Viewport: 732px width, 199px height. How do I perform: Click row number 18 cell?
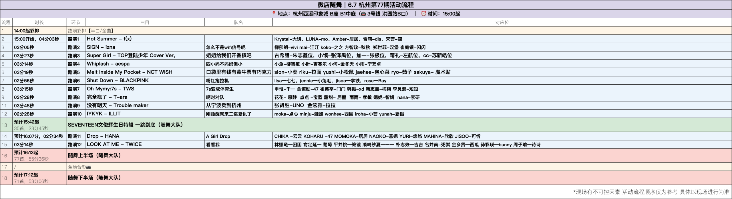pyautogui.click(x=6, y=178)
